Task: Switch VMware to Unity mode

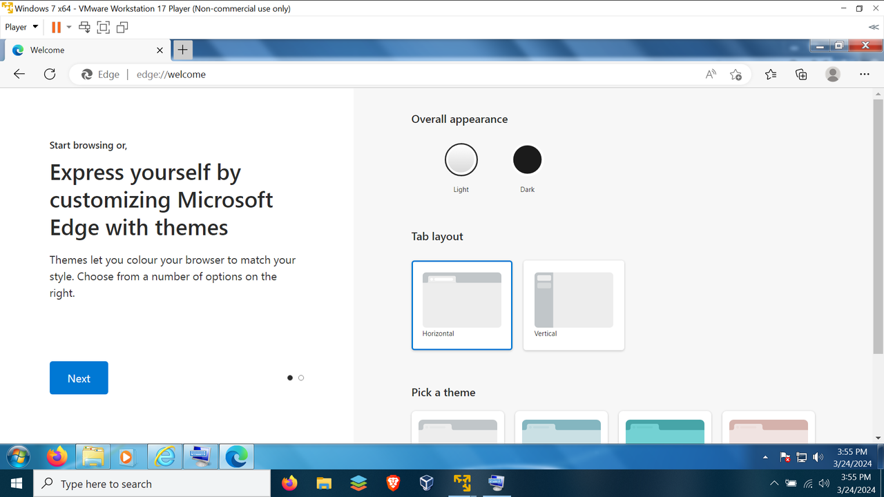Action: 122,28
